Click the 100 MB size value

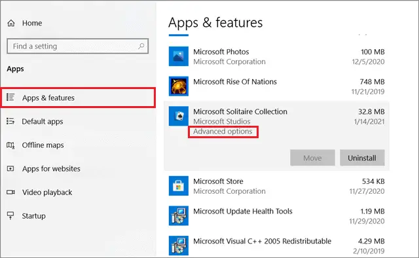click(373, 52)
